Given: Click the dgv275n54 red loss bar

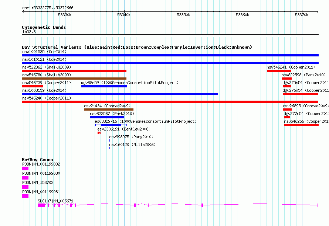Looking at the screenshot, I should [x=287, y=86].
